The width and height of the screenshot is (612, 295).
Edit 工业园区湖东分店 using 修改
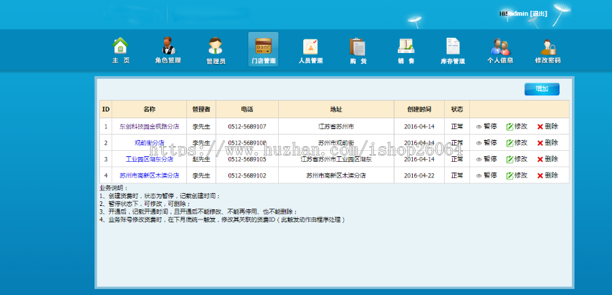(517, 159)
